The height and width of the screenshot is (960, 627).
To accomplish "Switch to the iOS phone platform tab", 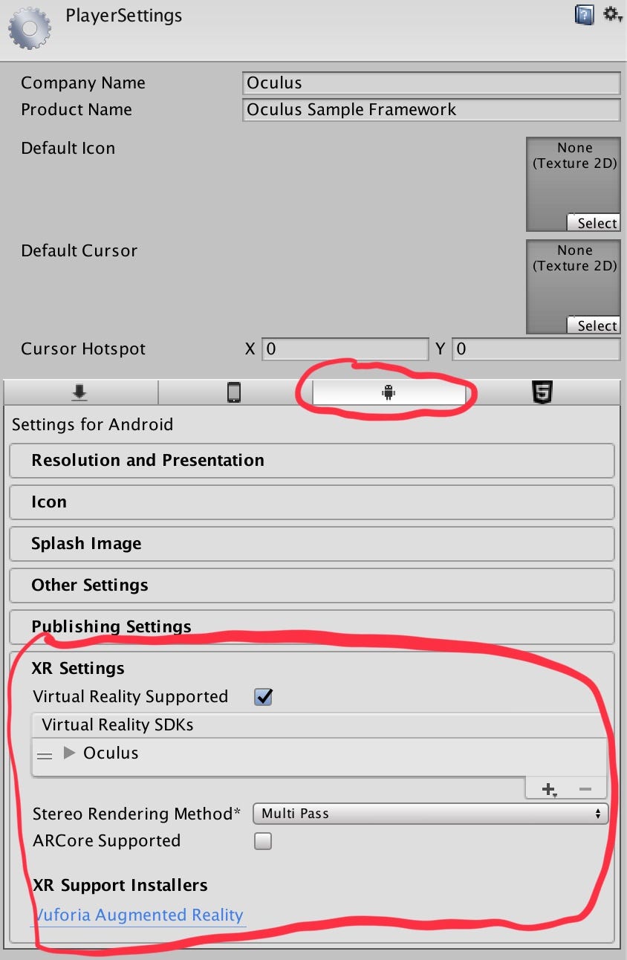I will (x=234, y=392).
